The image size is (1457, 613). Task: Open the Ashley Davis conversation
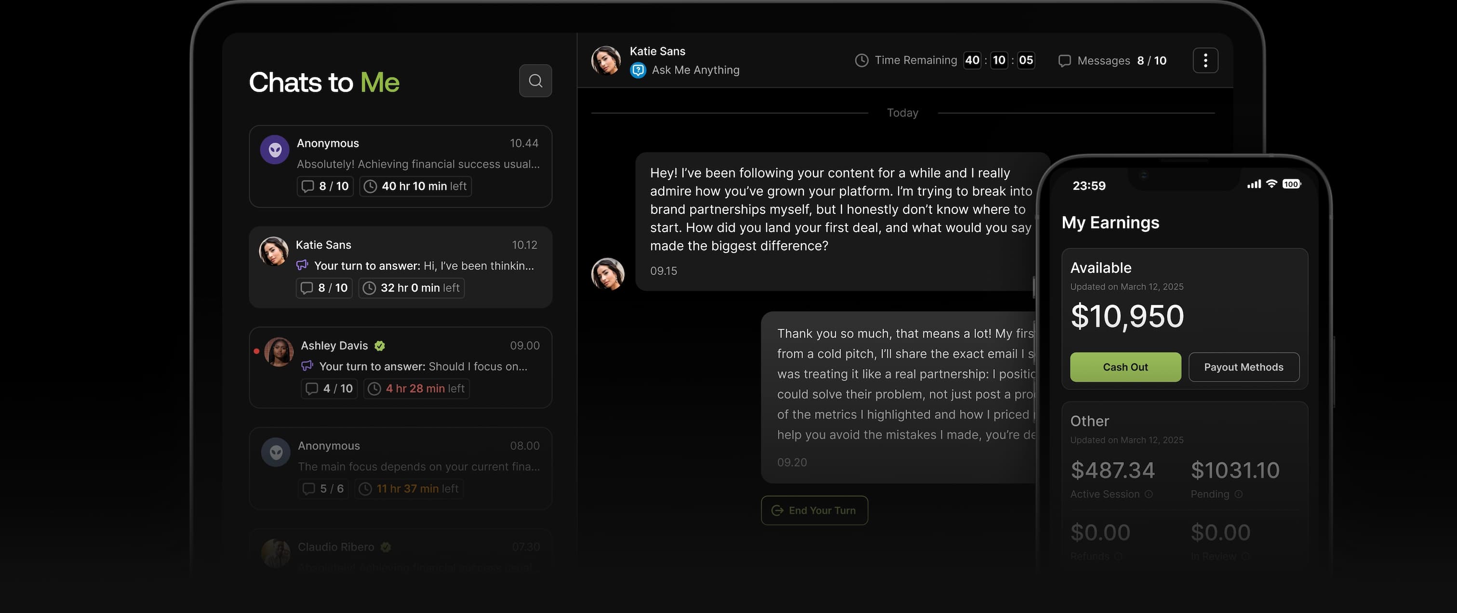pos(401,368)
